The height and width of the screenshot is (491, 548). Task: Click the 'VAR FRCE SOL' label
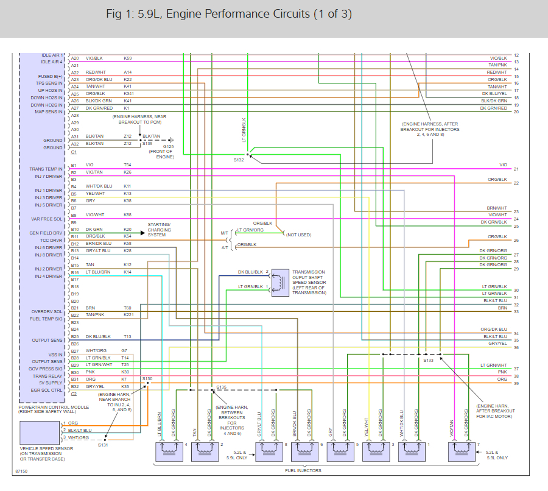[47, 219]
